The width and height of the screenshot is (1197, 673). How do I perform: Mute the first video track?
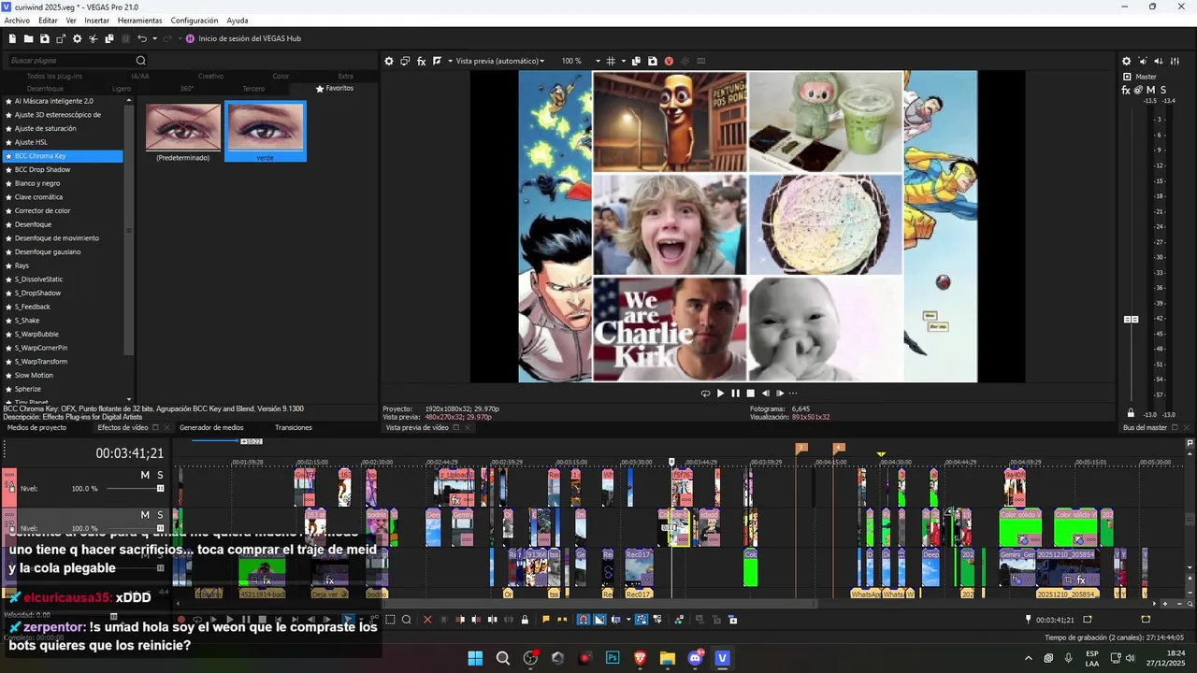click(x=145, y=475)
